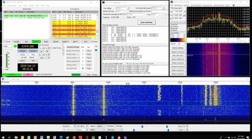This screenshot has width=252, height=139.
Task: Click the Tx frequency Hz spinner arrows
Action: pos(49,48)
